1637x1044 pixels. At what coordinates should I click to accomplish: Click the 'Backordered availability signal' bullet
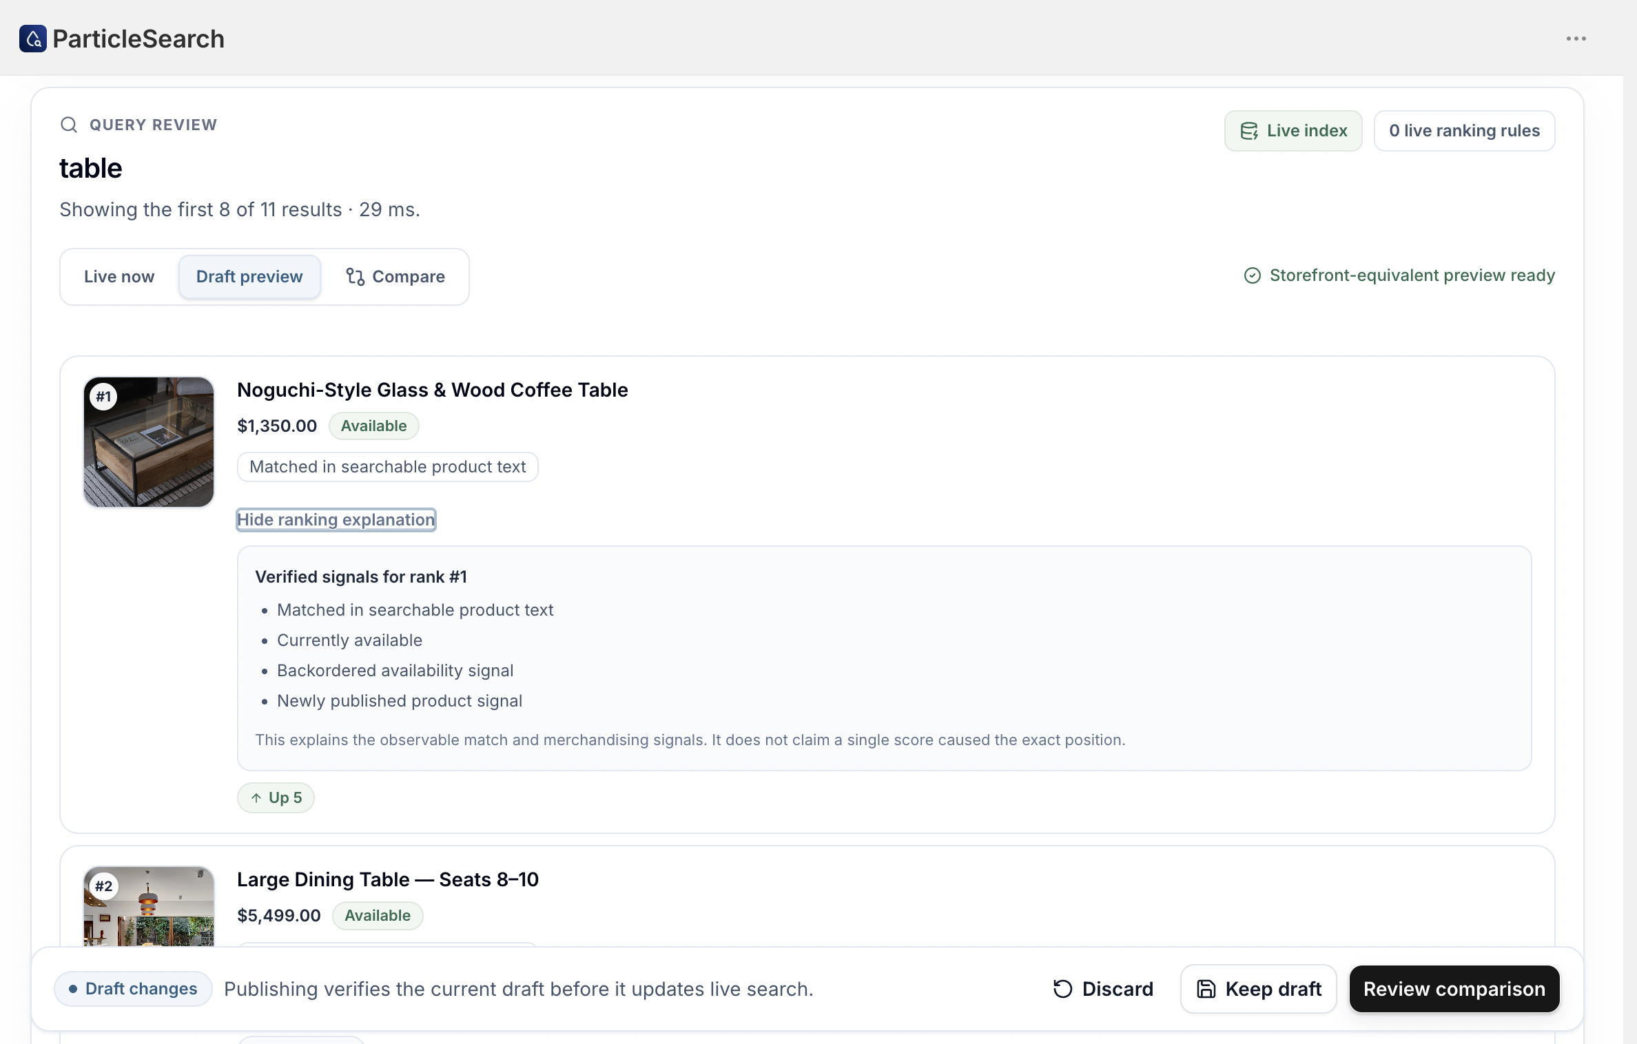(395, 671)
